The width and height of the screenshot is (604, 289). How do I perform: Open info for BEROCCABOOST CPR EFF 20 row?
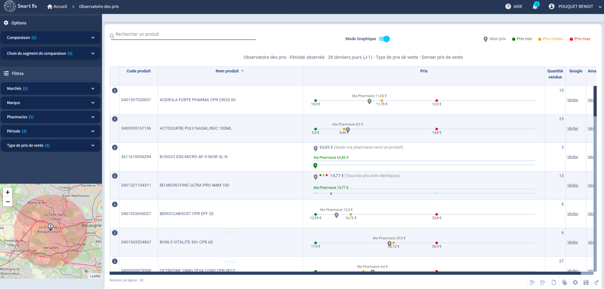[115, 204]
